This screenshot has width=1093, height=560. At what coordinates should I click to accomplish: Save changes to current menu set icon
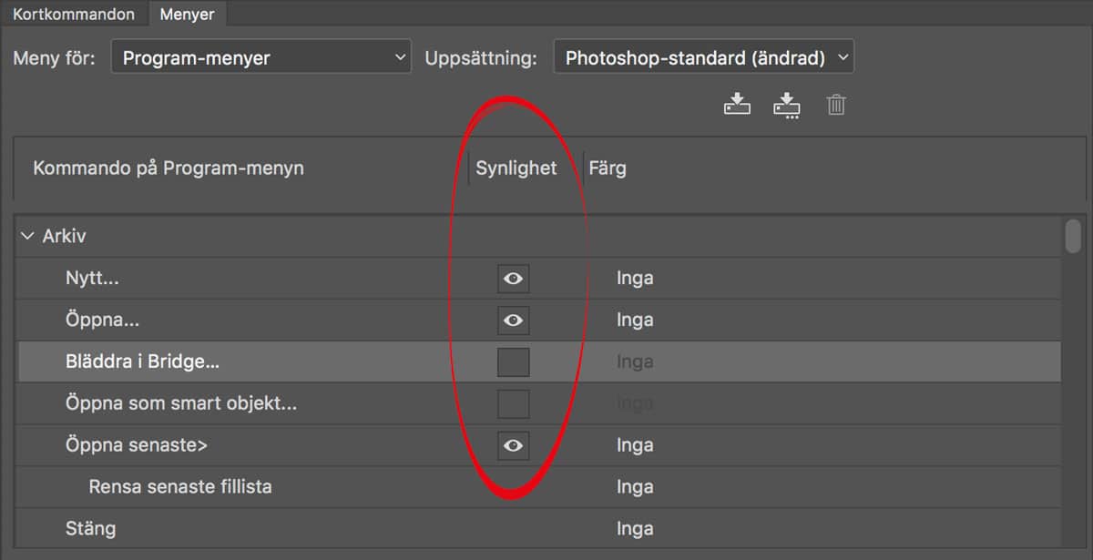pyautogui.click(x=737, y=105)
